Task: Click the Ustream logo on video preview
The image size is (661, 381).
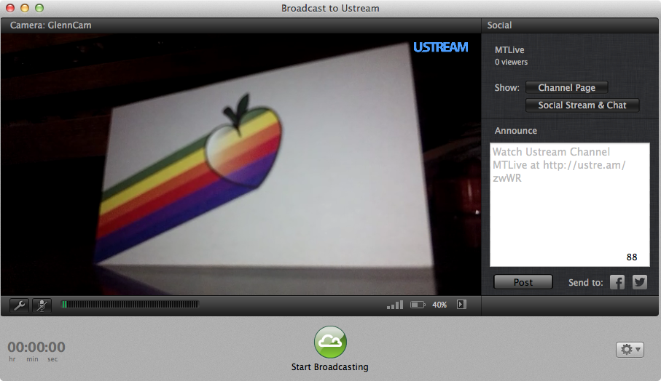Action: (440, 47)
